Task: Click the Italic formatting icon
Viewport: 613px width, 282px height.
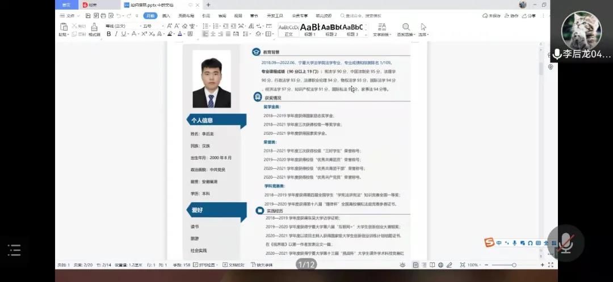Action: [116, 34]
